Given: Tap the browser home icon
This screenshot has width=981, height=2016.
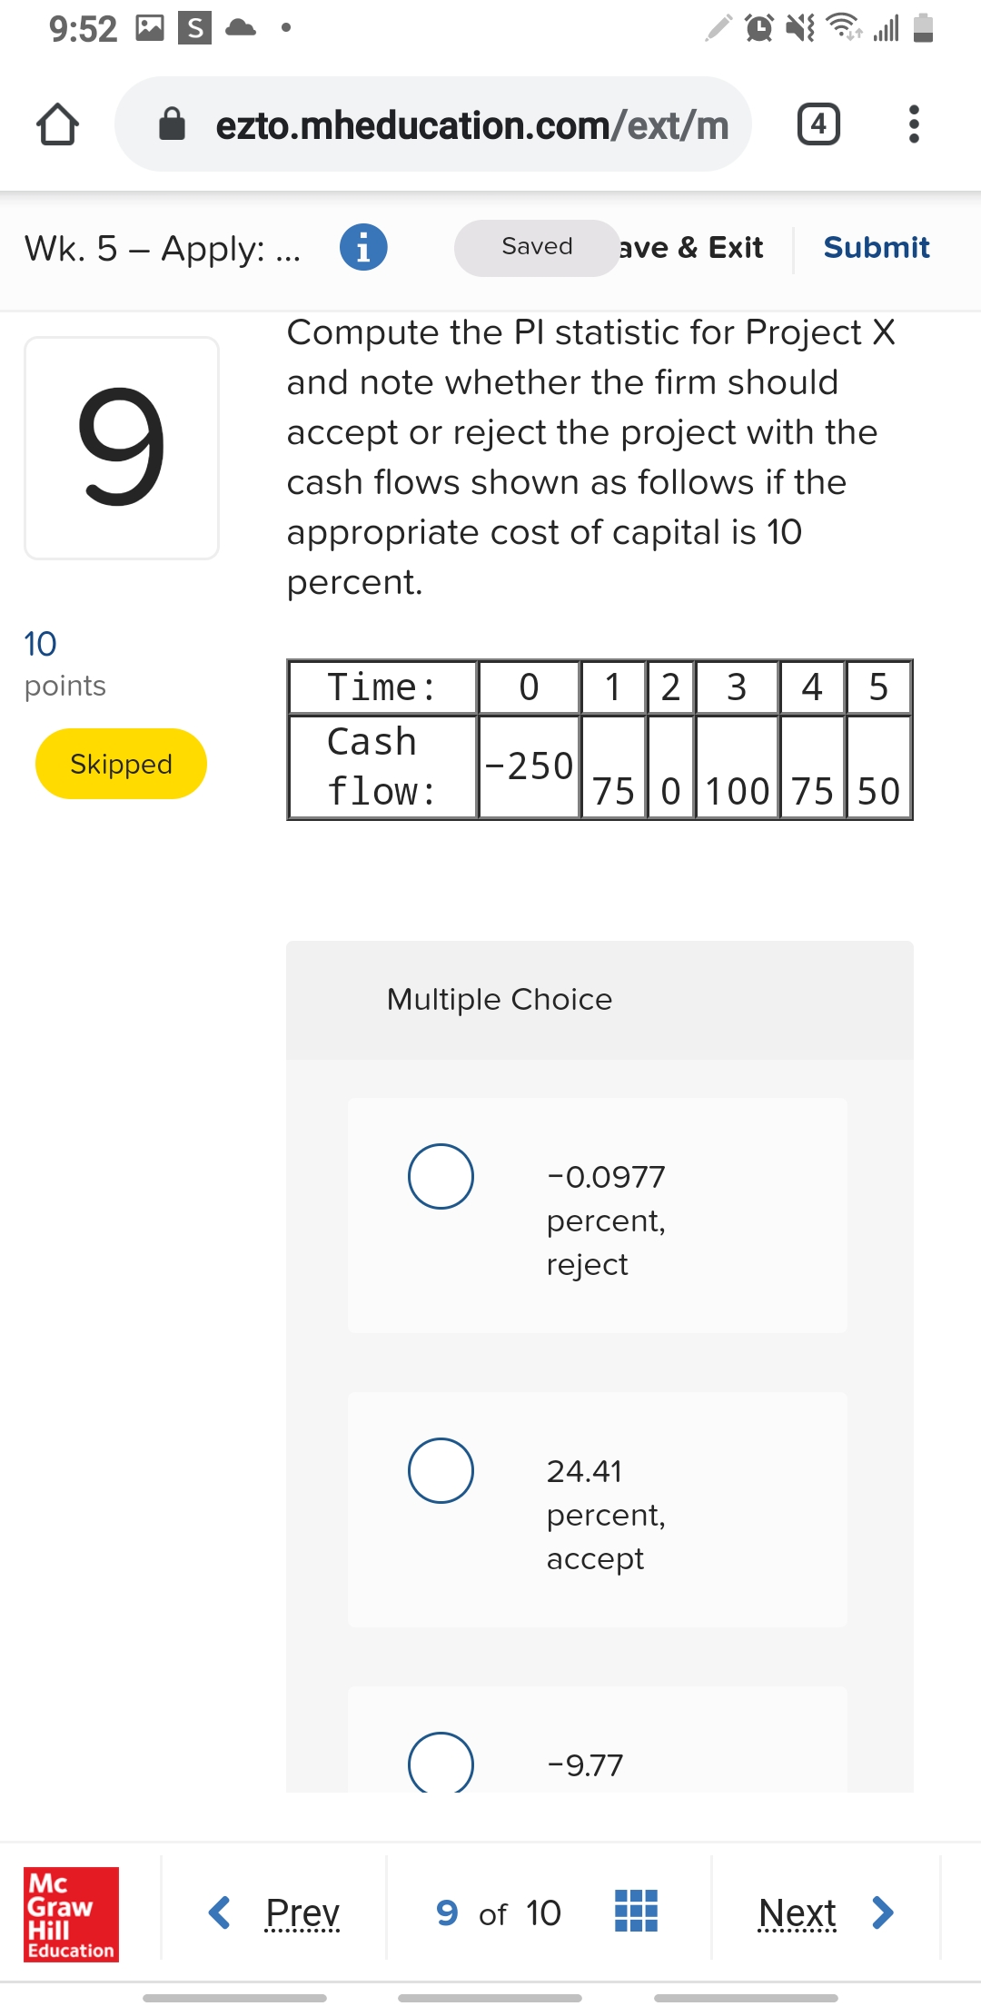Looking at the screenshot, I should tap(57, 124).
